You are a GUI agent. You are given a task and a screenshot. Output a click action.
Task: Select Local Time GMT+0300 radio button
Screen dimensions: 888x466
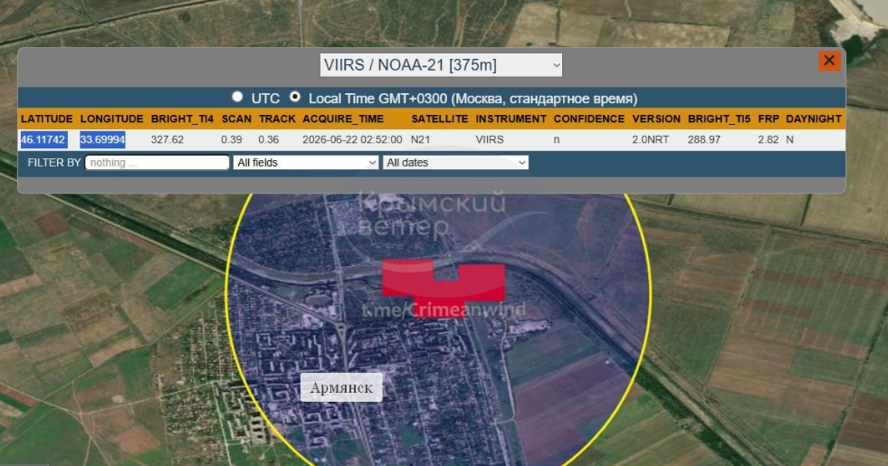point(294,97)
